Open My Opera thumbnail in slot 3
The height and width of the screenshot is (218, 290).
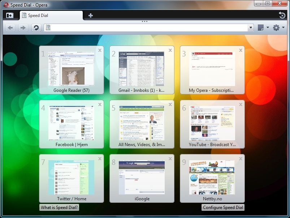point(212,69)
